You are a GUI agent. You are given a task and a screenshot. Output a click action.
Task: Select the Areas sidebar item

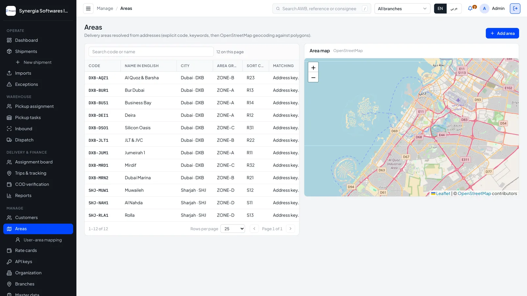[38, 229]
